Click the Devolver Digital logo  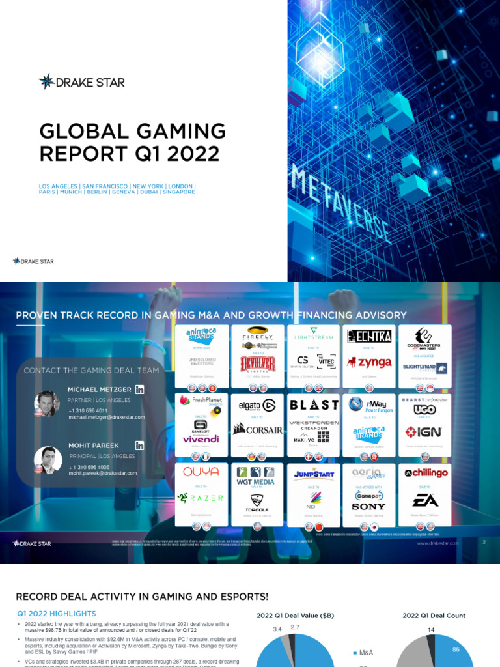[258, 364]
